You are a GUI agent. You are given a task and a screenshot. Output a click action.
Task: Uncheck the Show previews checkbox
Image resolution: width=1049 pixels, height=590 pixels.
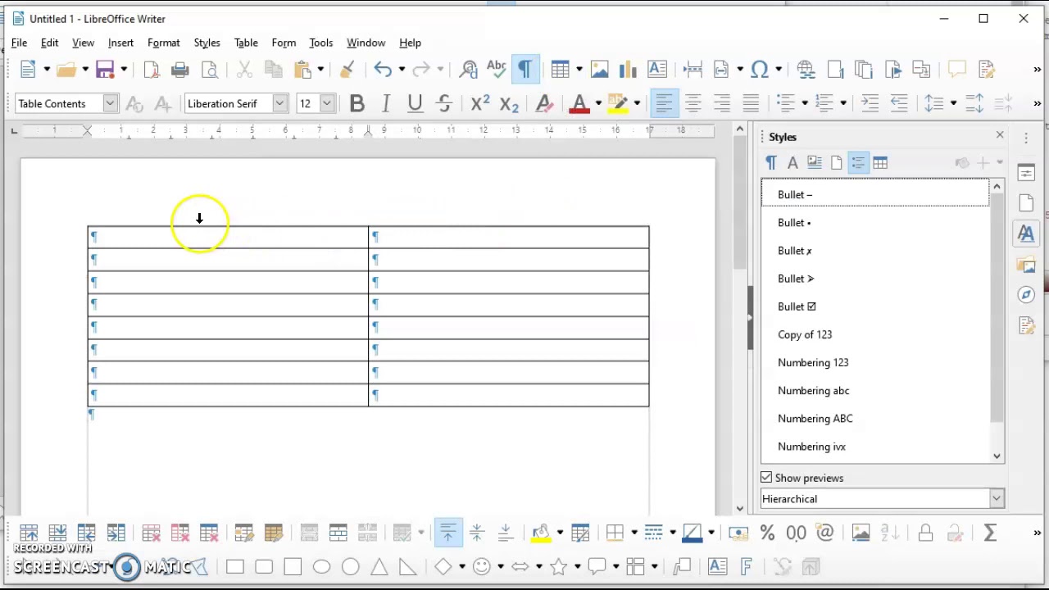pyautogui.click(x=766, y=478)
